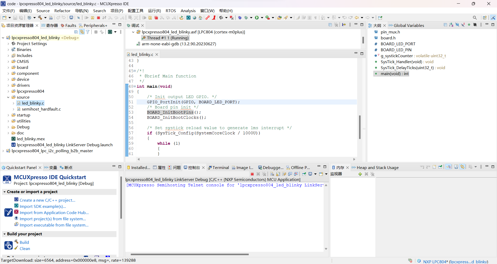Click green plus add memory monitor

[360, 174]
